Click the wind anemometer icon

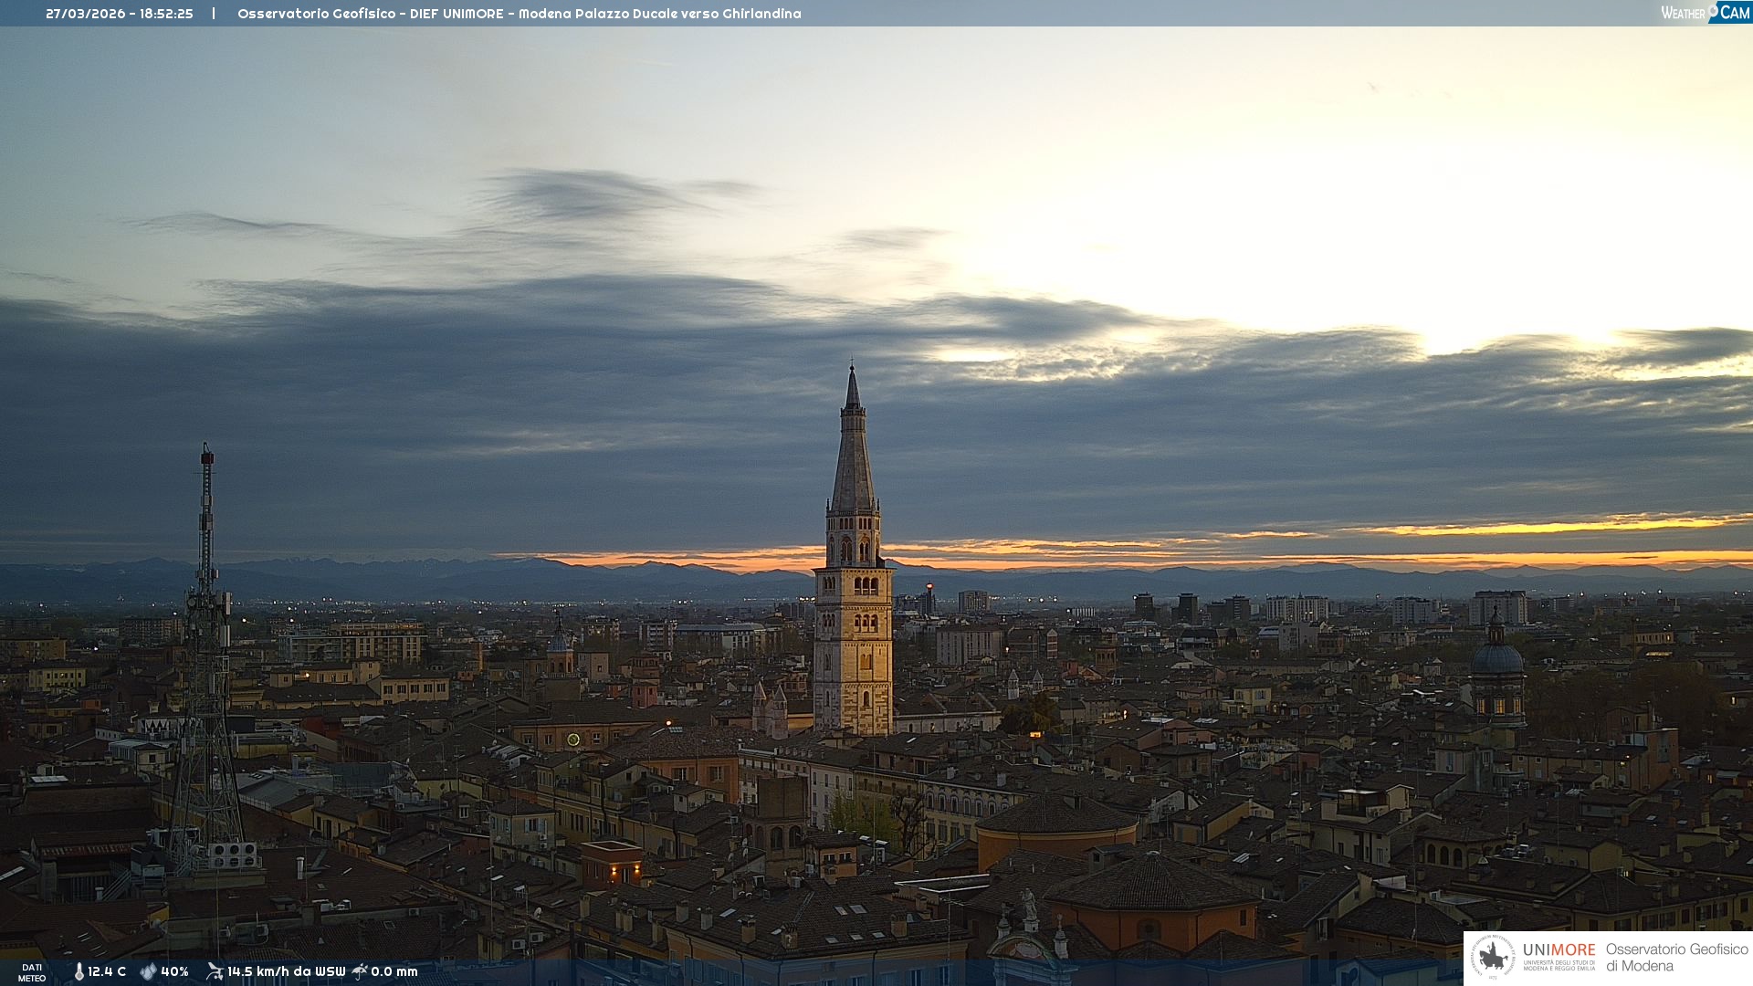point(215,971)
